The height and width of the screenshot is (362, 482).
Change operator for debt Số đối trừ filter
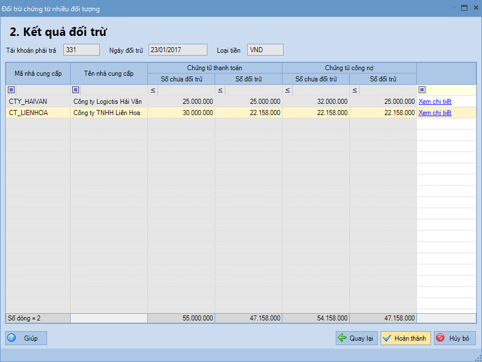click(355, 90)
